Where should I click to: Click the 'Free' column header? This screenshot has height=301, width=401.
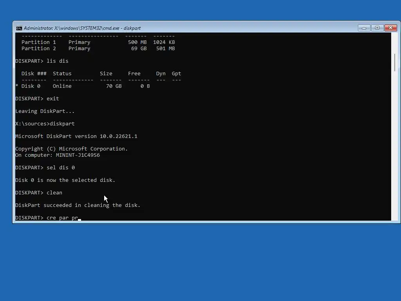coord(134,73)
